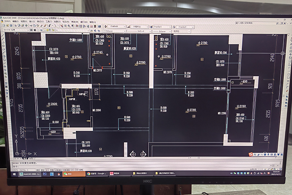The width and height of the screenshot is (292, 195).
Task: Open the ByLayer color control dropdown
Action: (115, 31)
